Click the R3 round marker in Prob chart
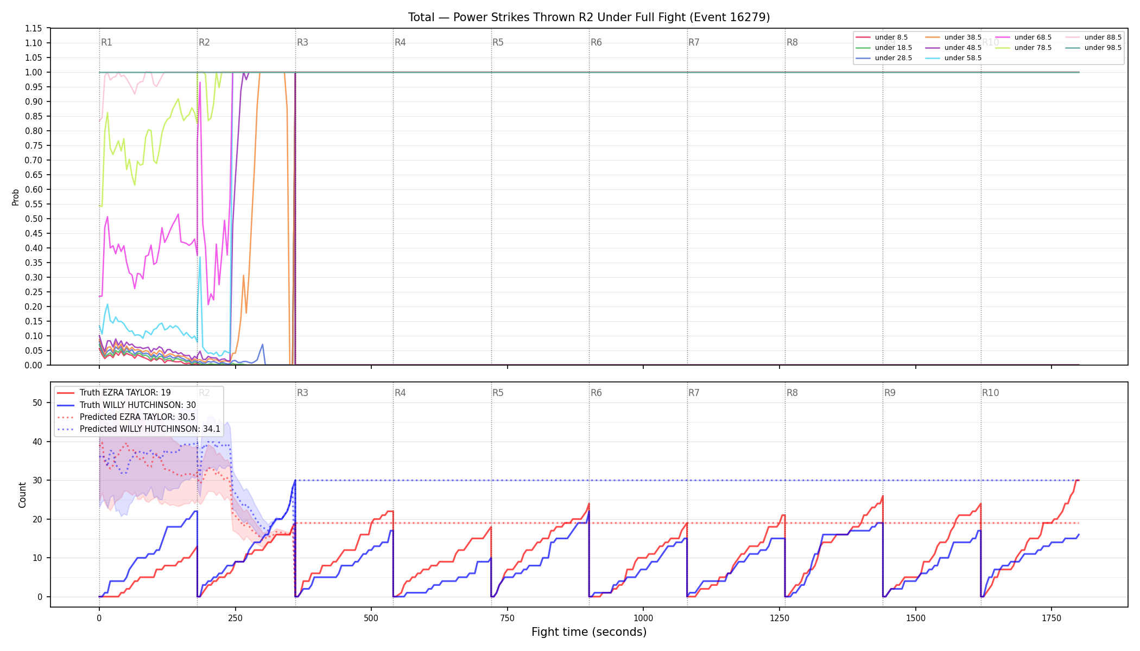This screenshot has height=651, width=1140. (x=302, y=42)
